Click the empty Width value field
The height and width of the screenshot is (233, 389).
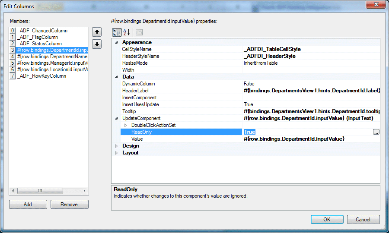click(x=311, y=70)
